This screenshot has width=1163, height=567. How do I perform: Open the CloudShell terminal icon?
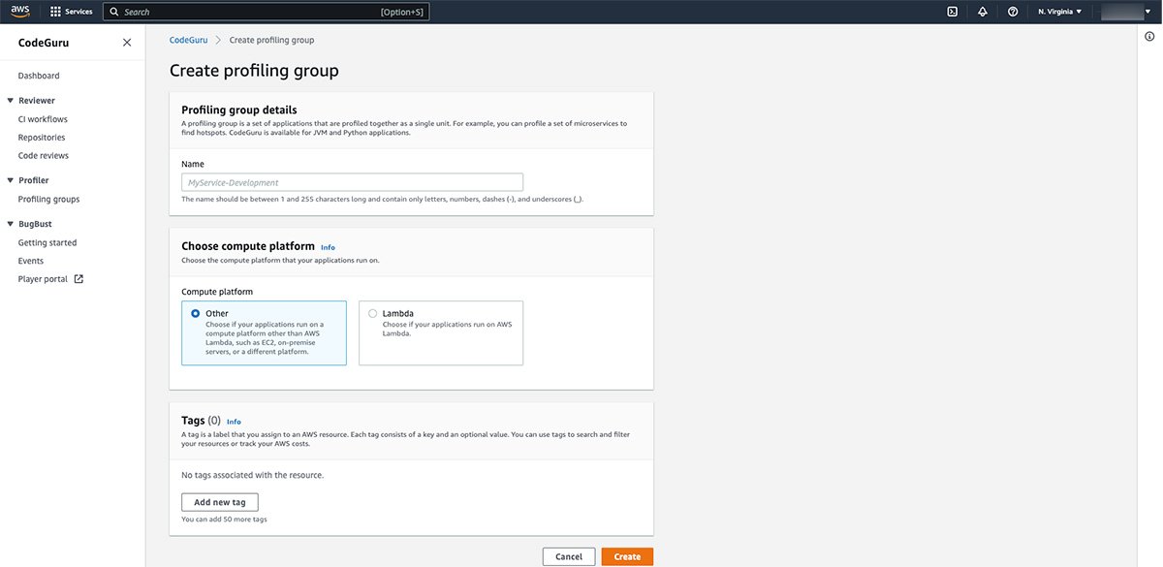(x=953, y=12)
